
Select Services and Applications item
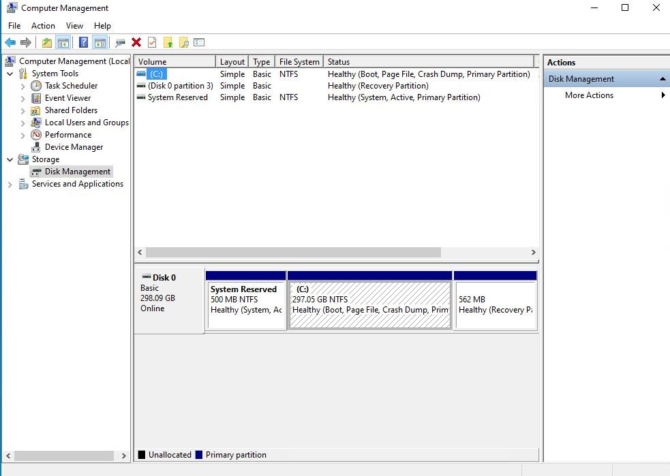77,184
